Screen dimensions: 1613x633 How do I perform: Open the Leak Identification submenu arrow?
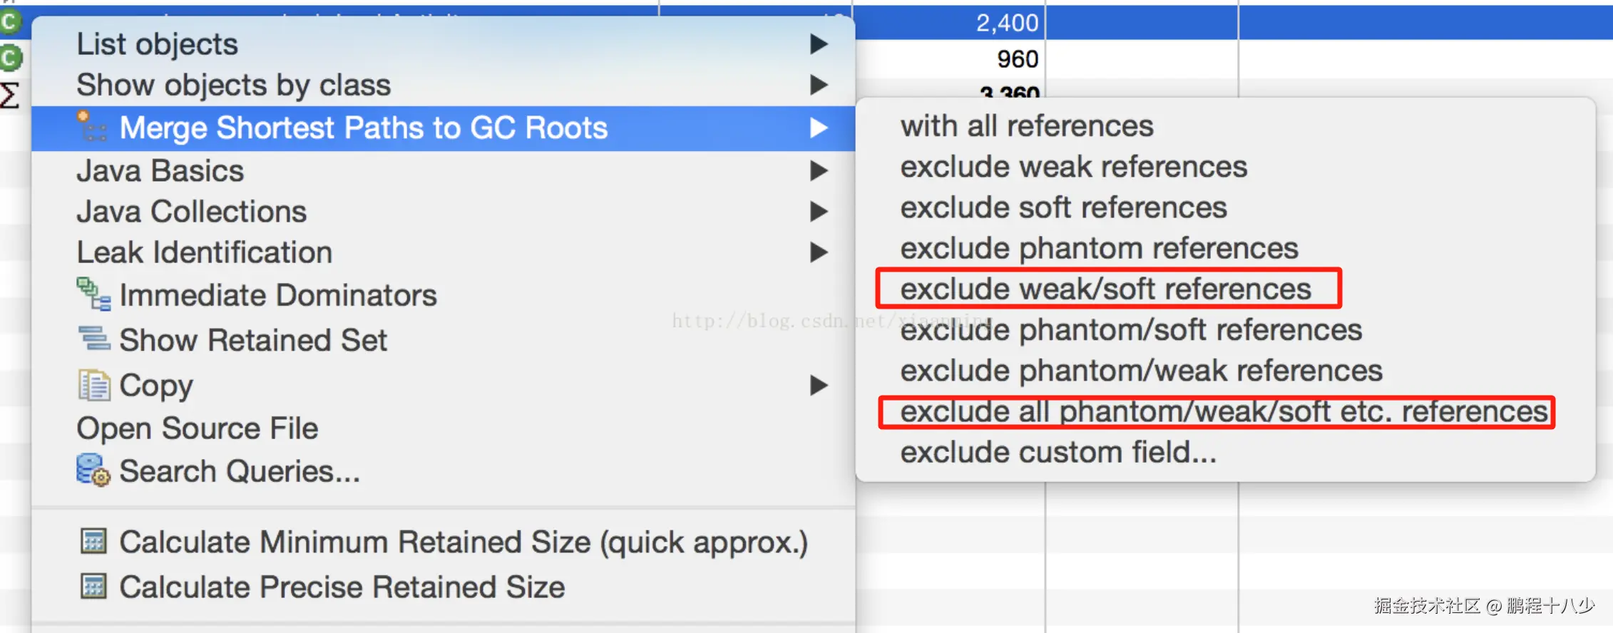(819, 252)
